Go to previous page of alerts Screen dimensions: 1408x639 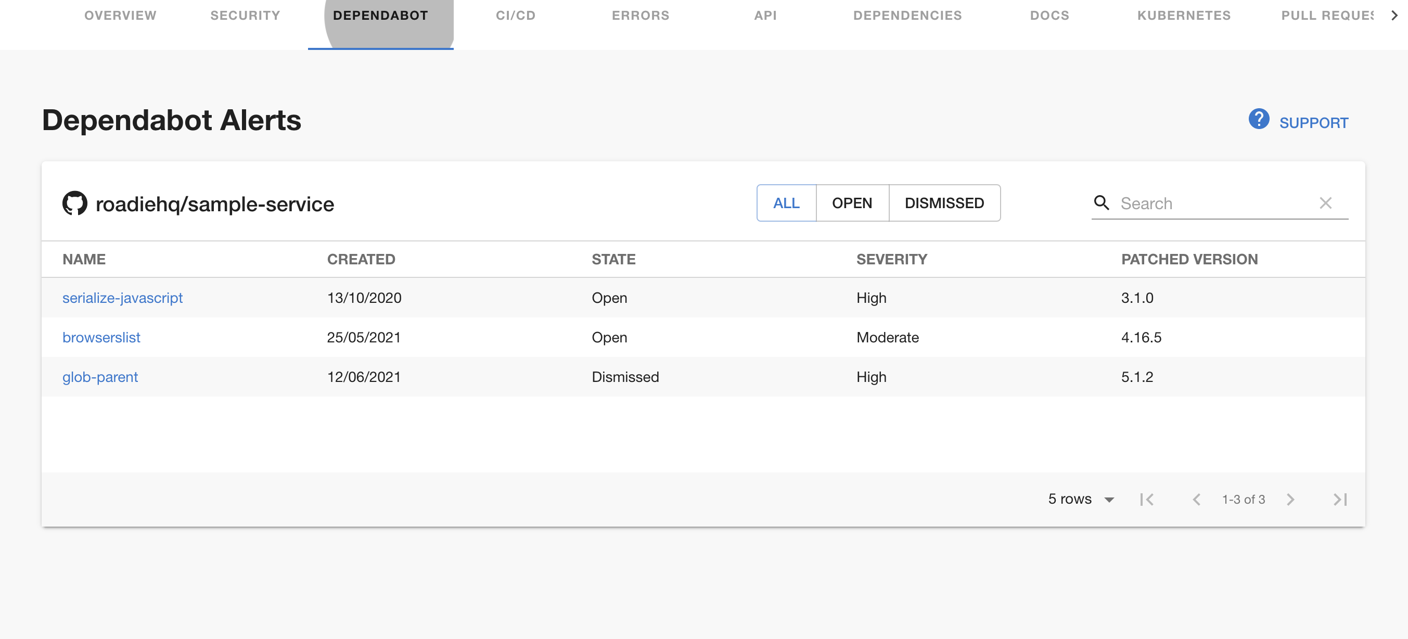1196,499
